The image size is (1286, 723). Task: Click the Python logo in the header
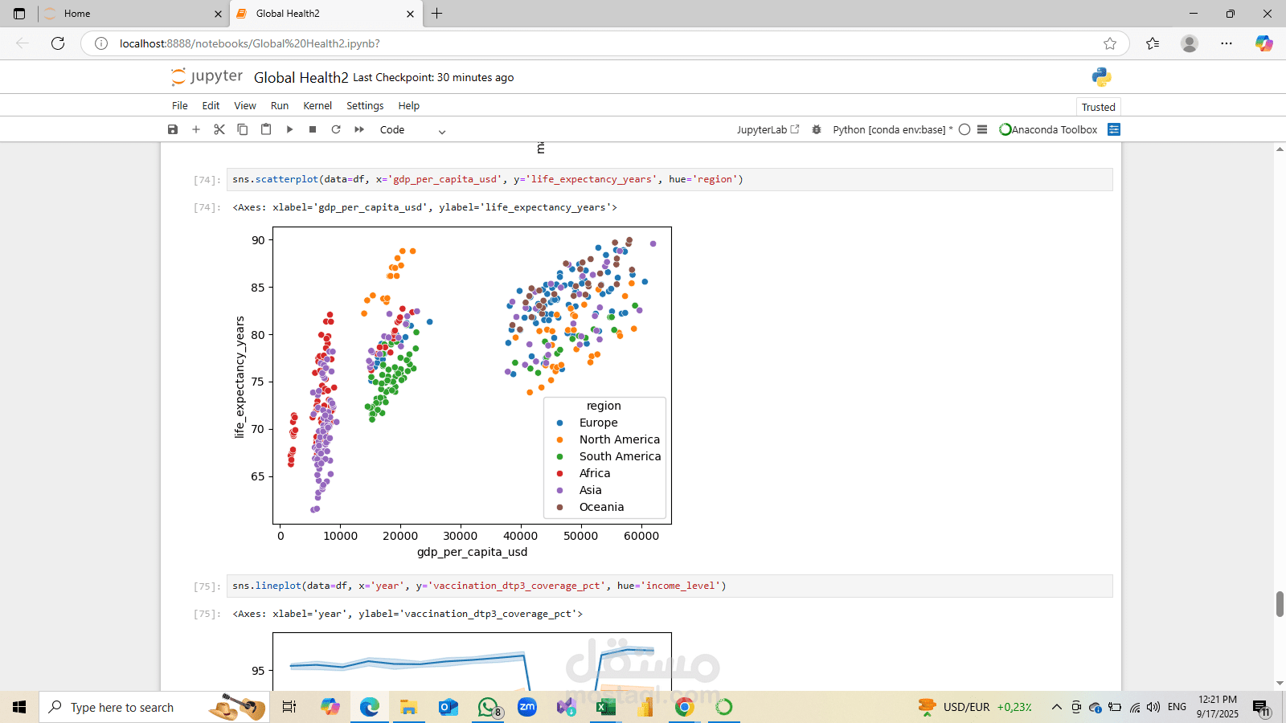tap(1101, 77)
